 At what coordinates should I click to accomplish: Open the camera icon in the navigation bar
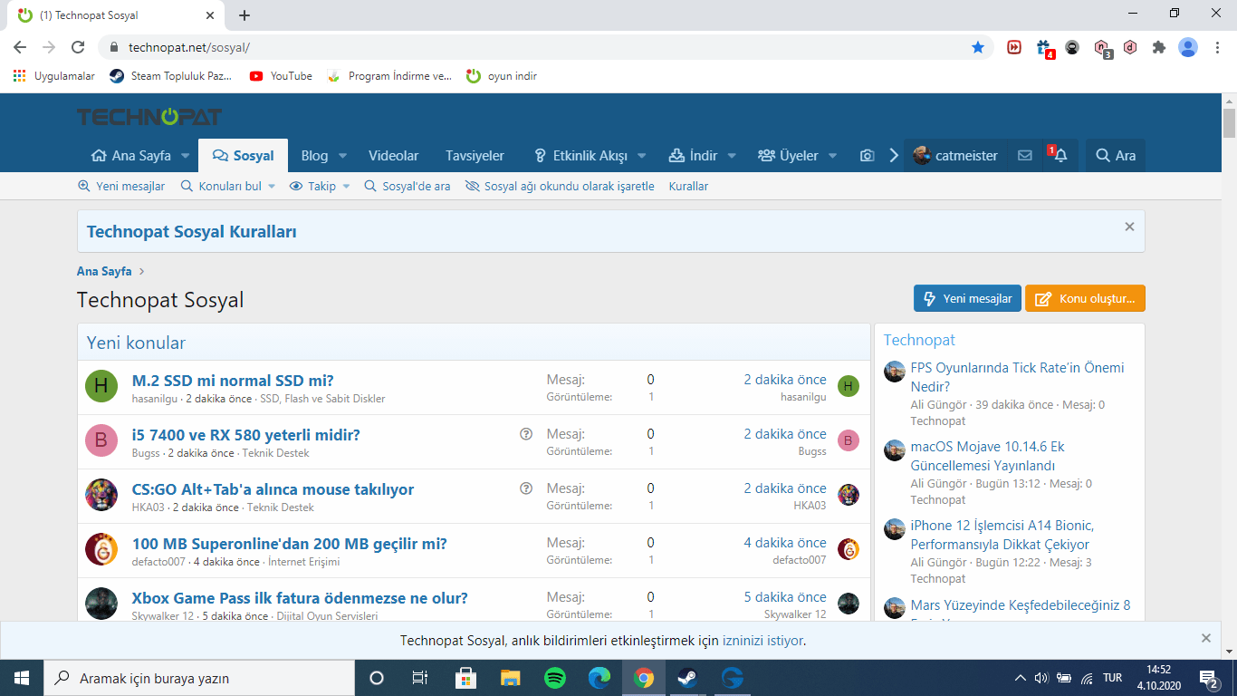(x=867, y=156)
